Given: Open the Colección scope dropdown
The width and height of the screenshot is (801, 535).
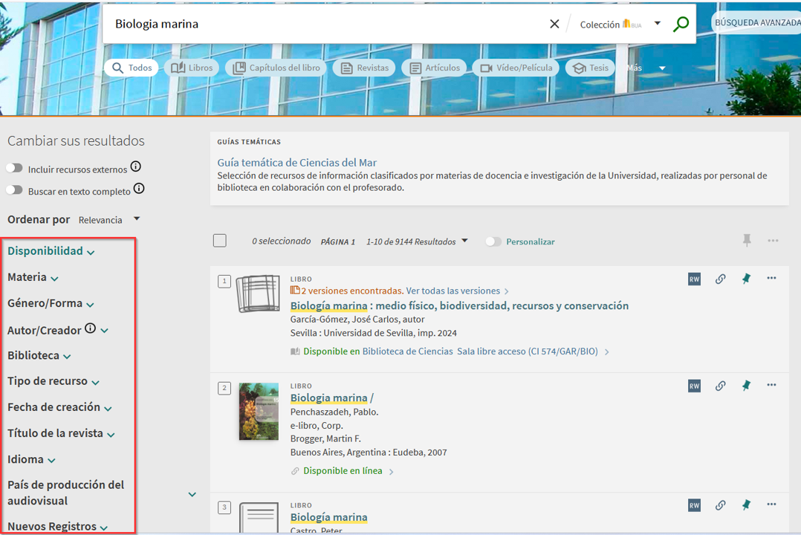Looking at the screenshot, I should point(620,24).
